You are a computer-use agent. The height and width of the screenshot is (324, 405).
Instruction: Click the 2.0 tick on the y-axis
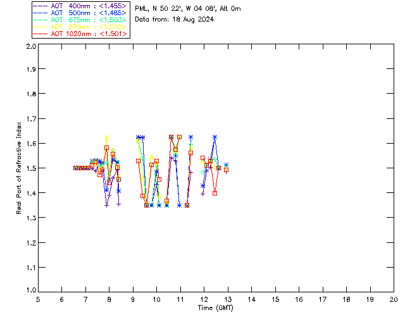point(31,46)
